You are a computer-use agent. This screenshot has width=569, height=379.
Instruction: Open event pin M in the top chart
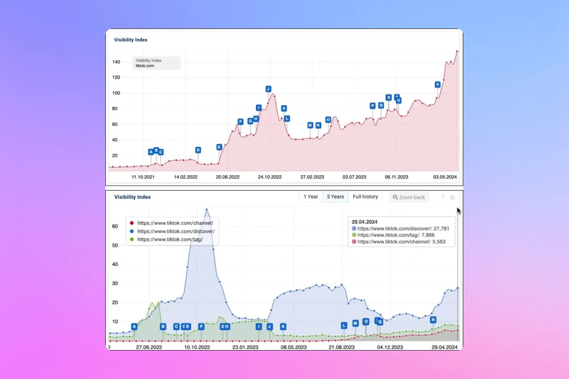310,126
